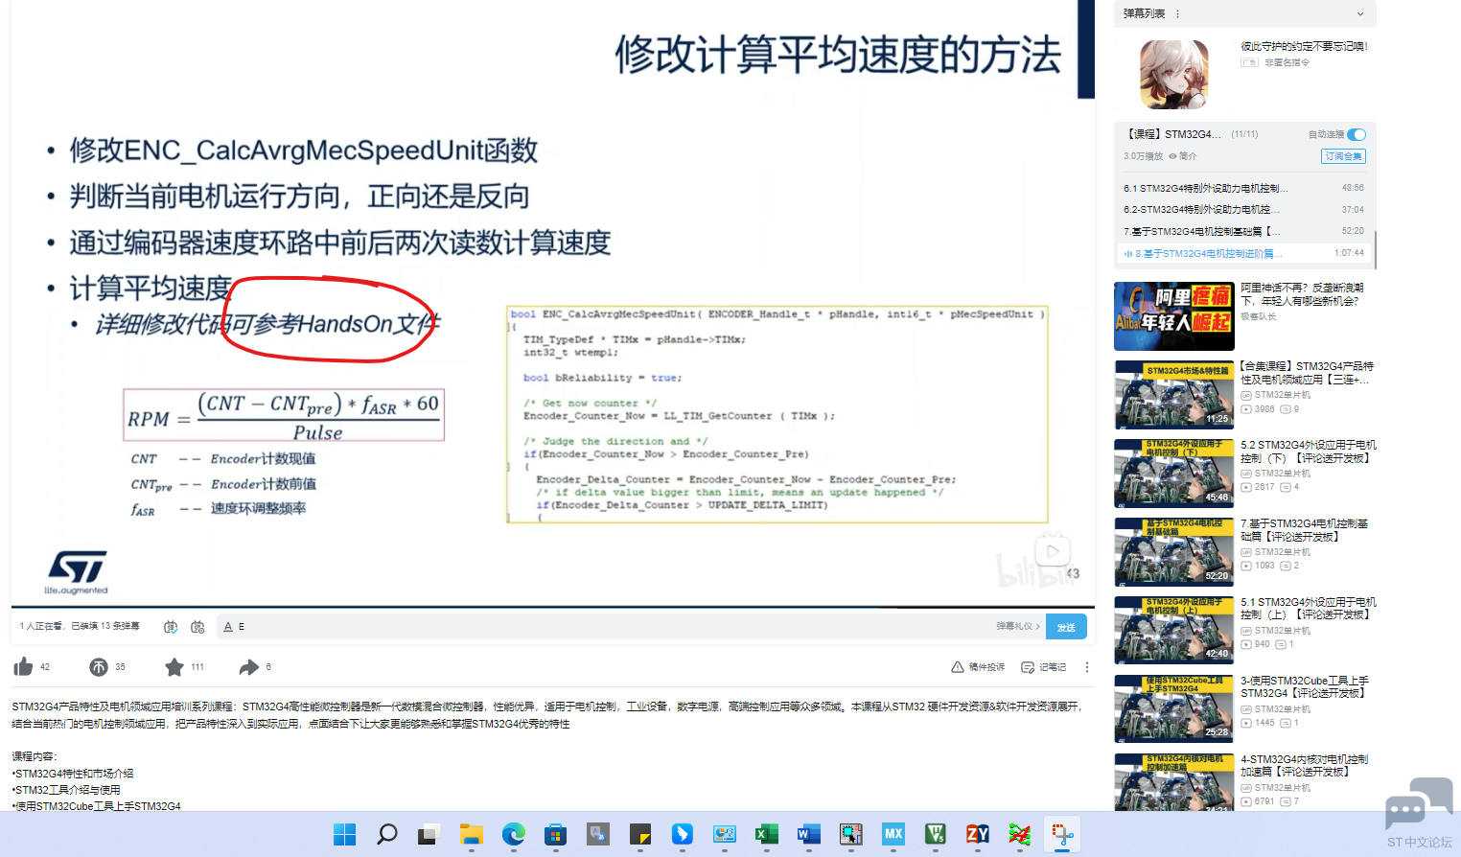Open the 简介 course description

point(1183,156)
